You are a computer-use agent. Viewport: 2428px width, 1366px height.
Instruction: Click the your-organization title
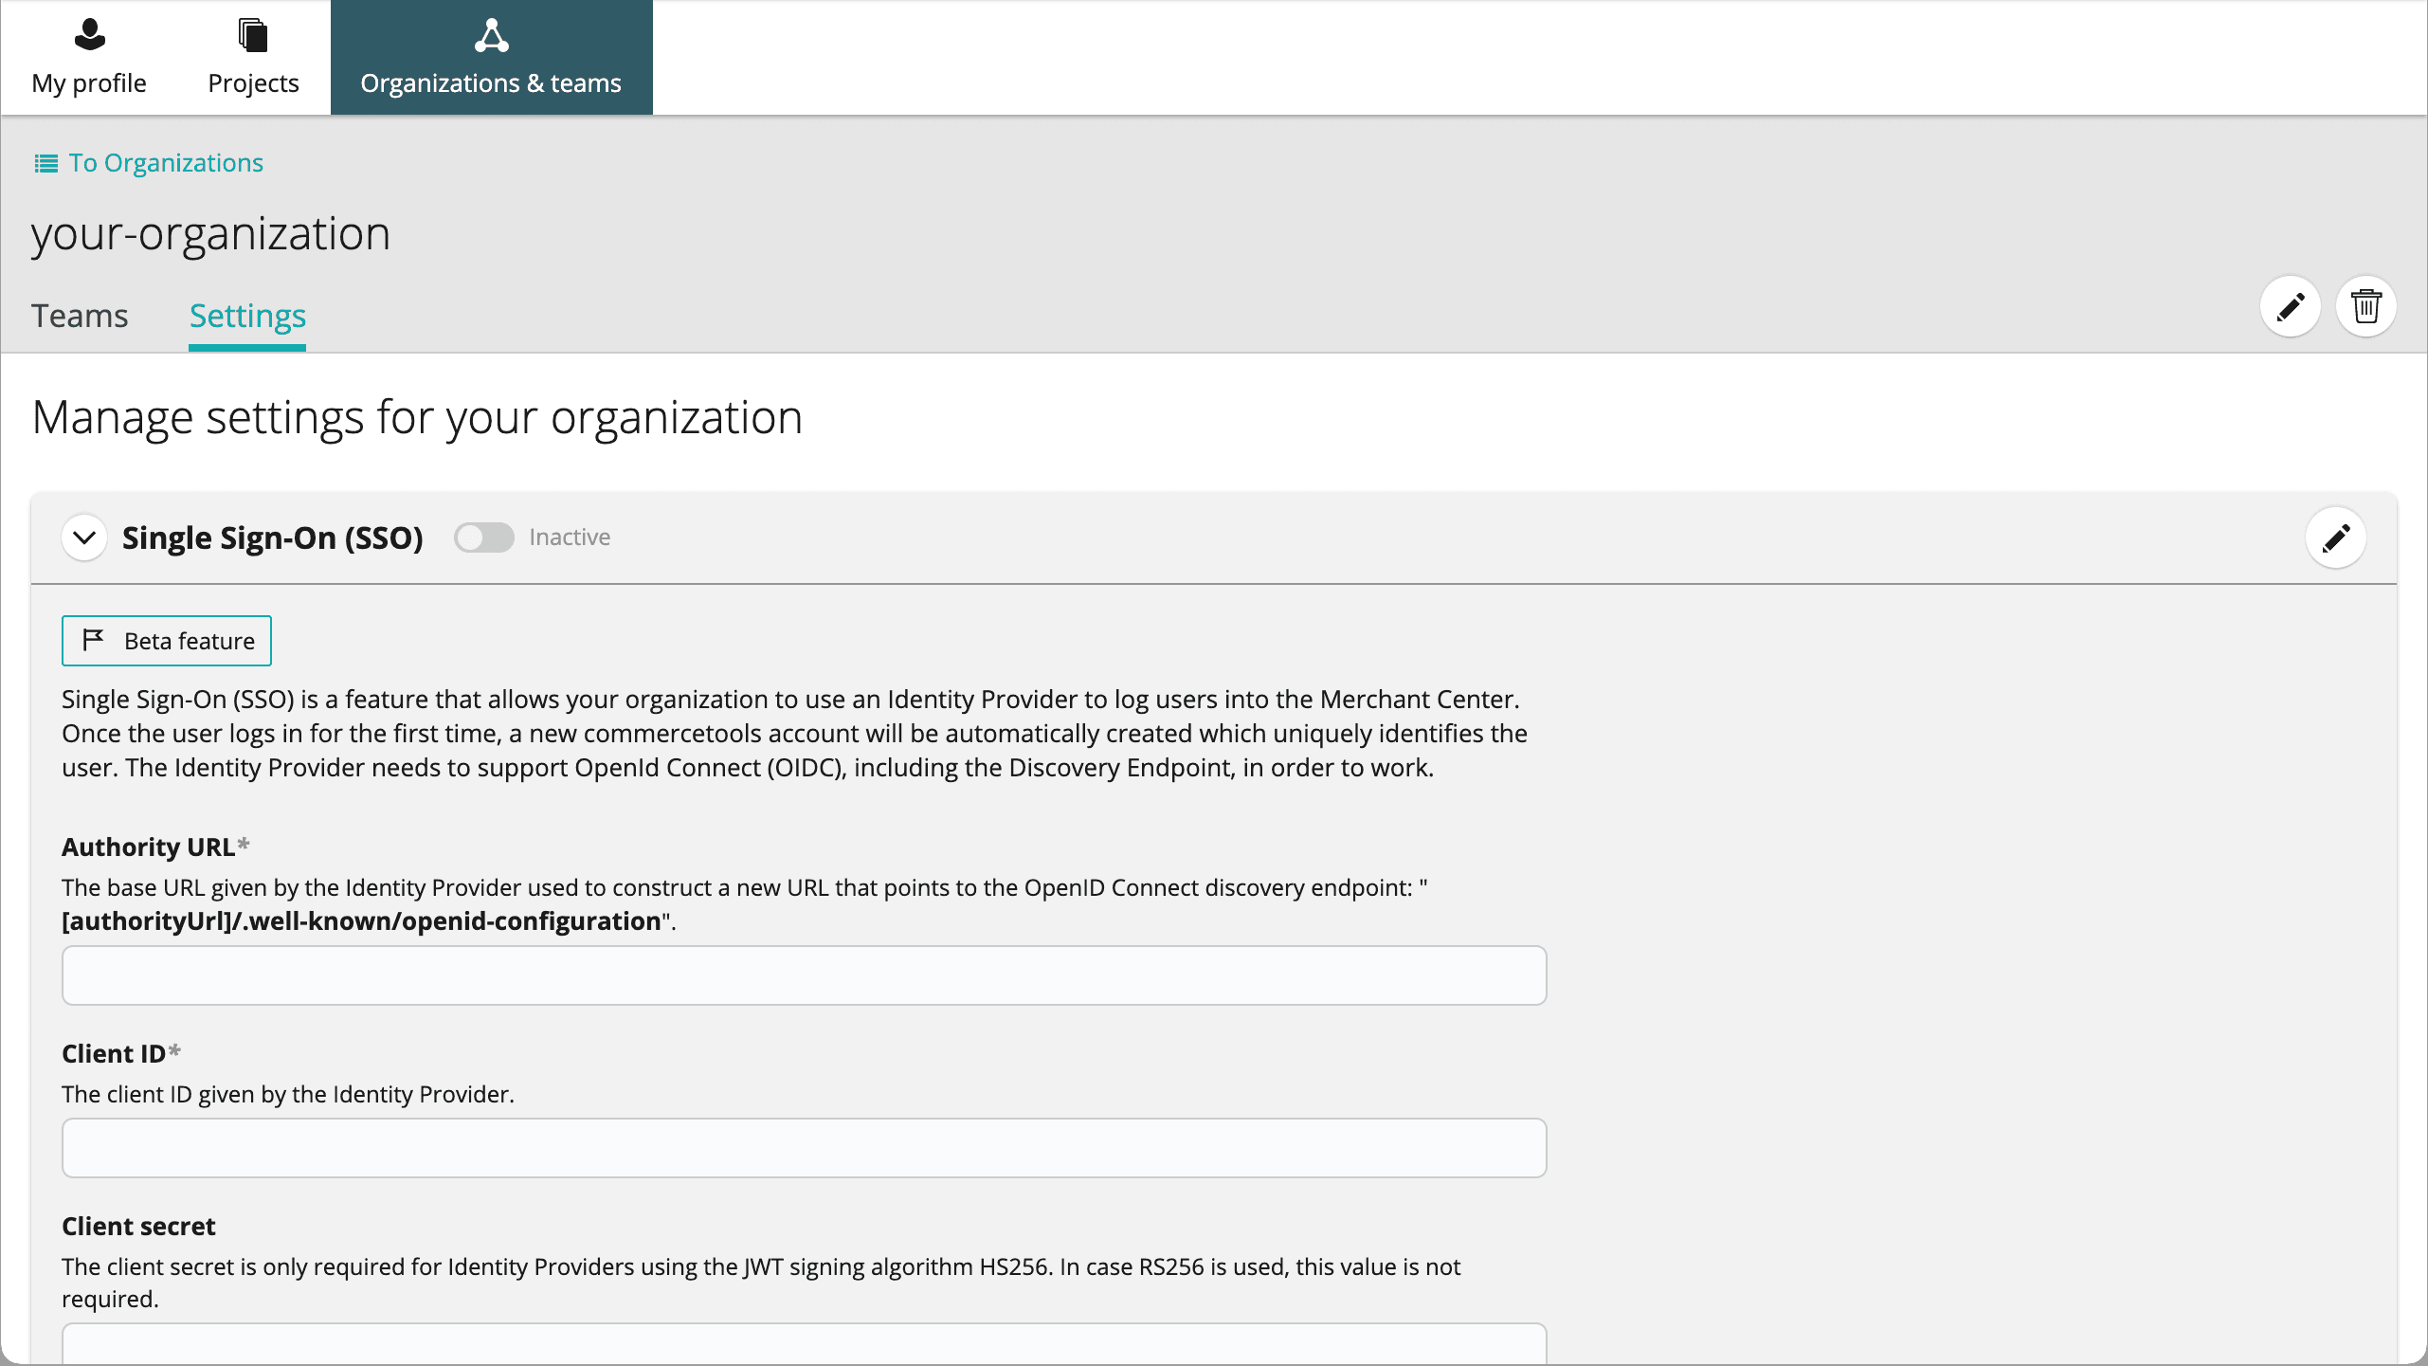[210, 234]
